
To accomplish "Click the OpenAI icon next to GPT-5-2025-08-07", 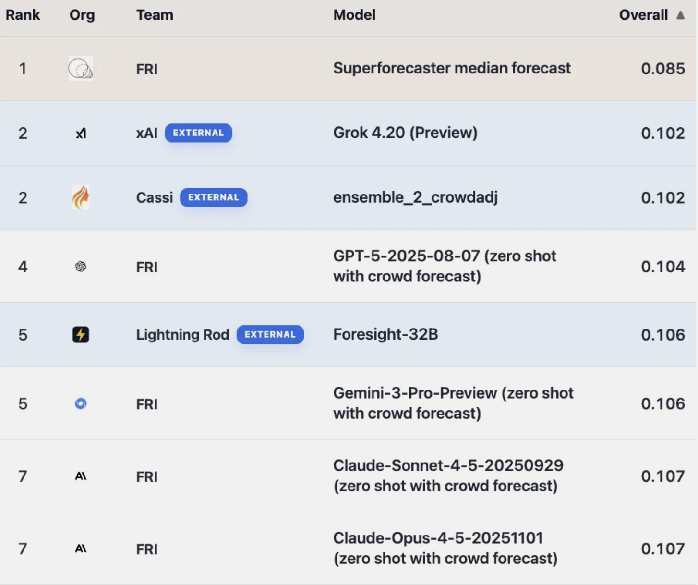I will pyautogui.click(x=81, y=267).
